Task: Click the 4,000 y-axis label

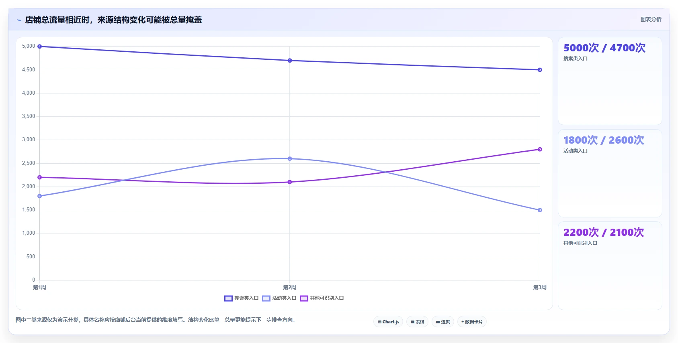Action: click(29, 93)
